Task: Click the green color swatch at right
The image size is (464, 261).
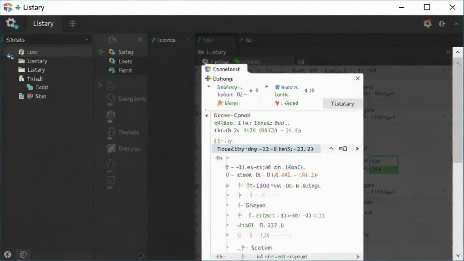Action: pos(384,169)
